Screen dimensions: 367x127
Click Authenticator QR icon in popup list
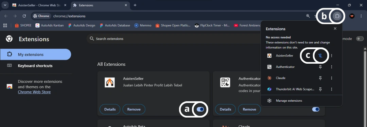pos(269,67)
